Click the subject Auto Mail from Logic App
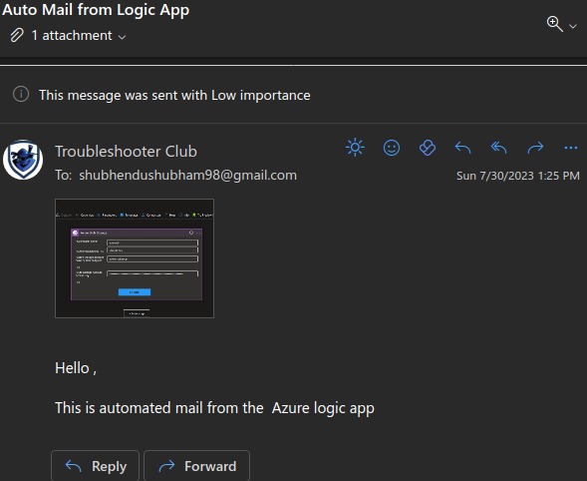The image size is (587, 481). coord(96,10)
